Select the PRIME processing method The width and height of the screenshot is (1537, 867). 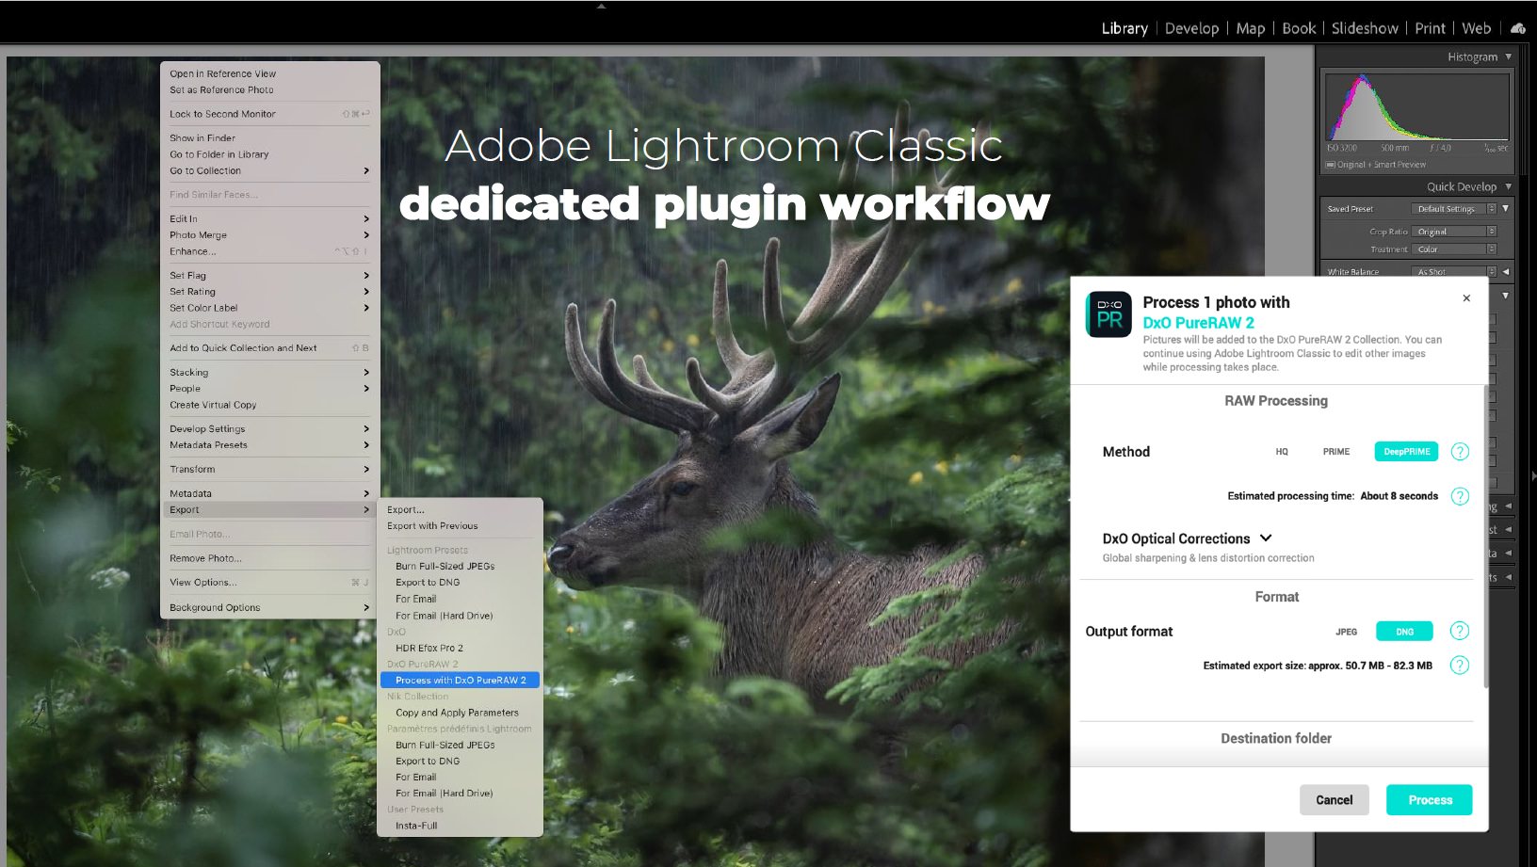pos(1335,452)
